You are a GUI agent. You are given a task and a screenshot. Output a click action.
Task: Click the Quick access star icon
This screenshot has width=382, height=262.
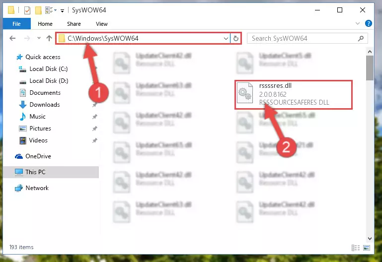19,57
